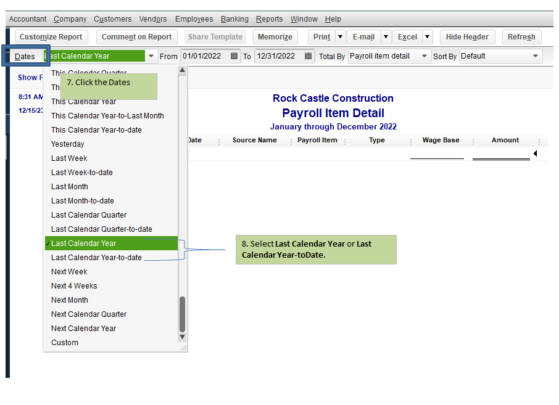Select Last Month from dates list
The image size is (559, 405).
pyautogui.click(x=111, y=187)
